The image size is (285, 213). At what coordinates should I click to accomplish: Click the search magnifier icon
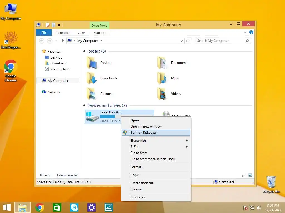247,41
